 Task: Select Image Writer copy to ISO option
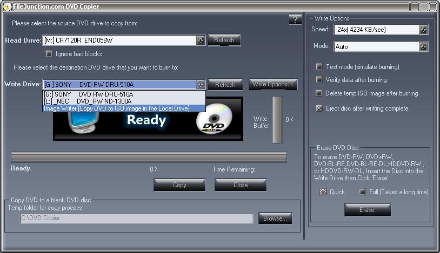click(124, 108)
